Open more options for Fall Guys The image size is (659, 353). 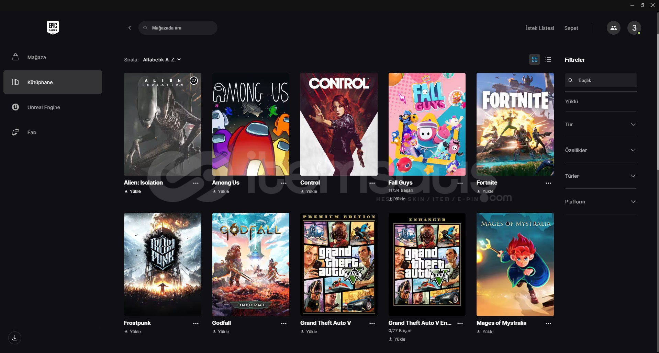point(460,183)
